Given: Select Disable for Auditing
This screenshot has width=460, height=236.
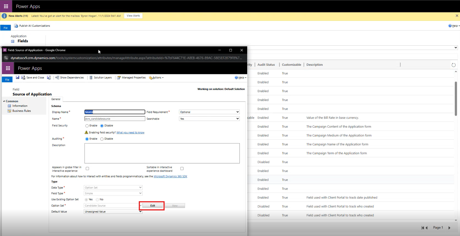Looking at the screenshot, I should (x=102, y=139).
